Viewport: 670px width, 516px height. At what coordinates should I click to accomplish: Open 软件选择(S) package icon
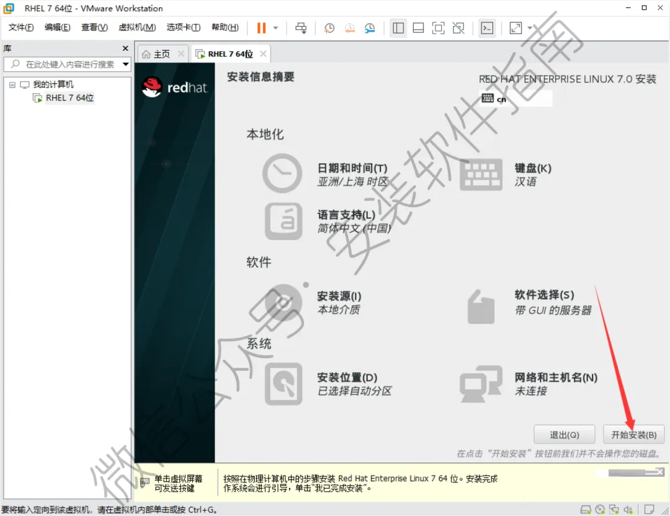click(481, 307)
